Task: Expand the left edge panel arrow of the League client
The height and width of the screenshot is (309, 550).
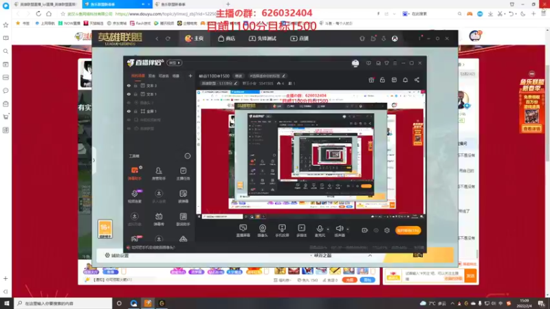Action: pos(93,161)
